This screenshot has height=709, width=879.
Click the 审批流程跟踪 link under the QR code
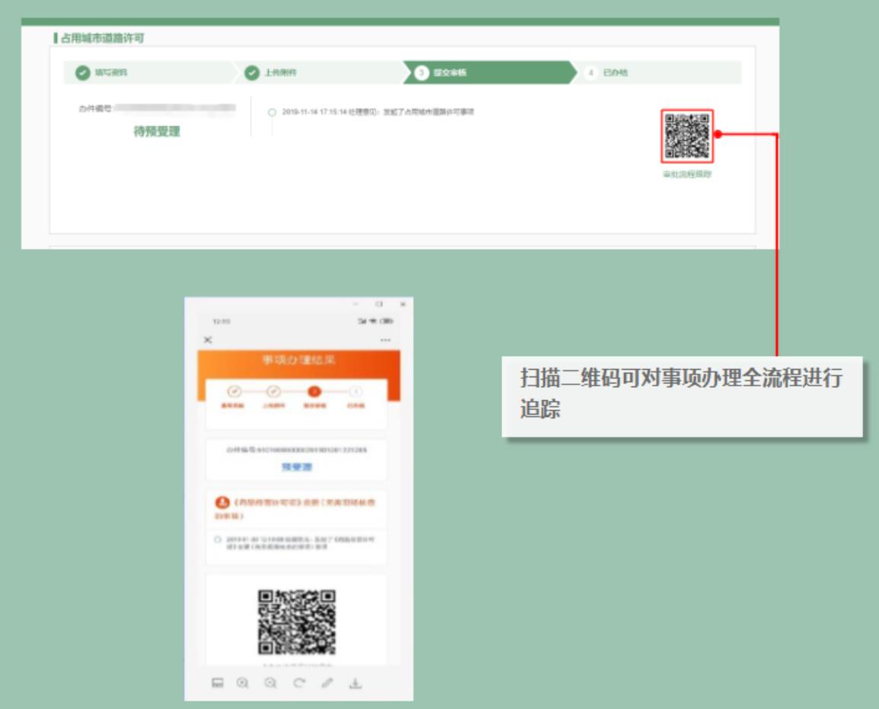(x=687, y=174)
